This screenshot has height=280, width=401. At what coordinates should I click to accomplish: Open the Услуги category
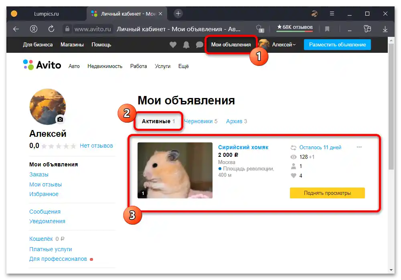162,66
